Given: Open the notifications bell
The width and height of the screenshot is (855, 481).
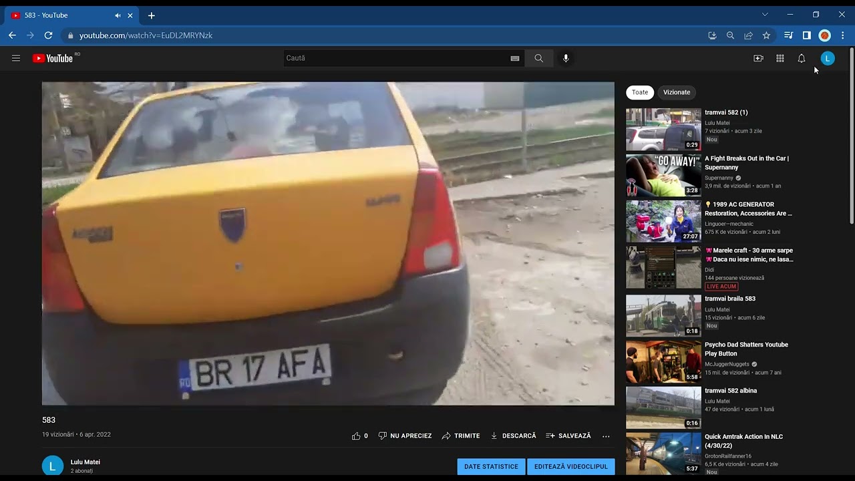Looking at the screenshot, I should (x=802, y=58).
